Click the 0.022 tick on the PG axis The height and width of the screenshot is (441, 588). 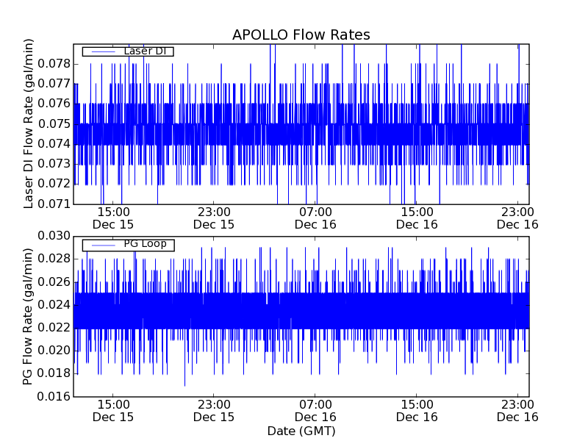(54, 328)
